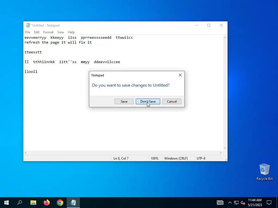Open taskbar Search magnifier

20,203
